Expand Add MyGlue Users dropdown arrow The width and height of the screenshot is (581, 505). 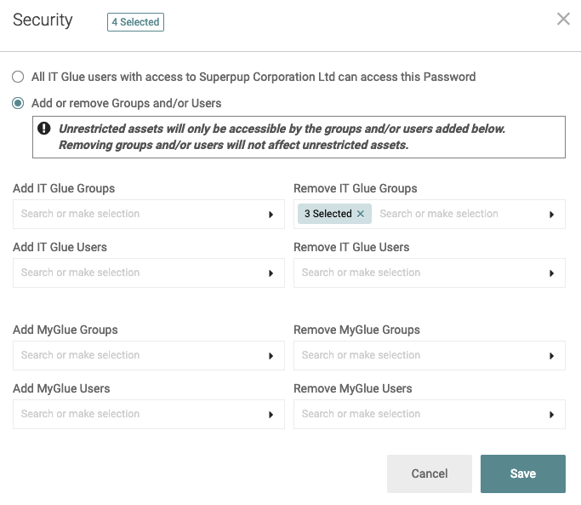tap(271, 415)
